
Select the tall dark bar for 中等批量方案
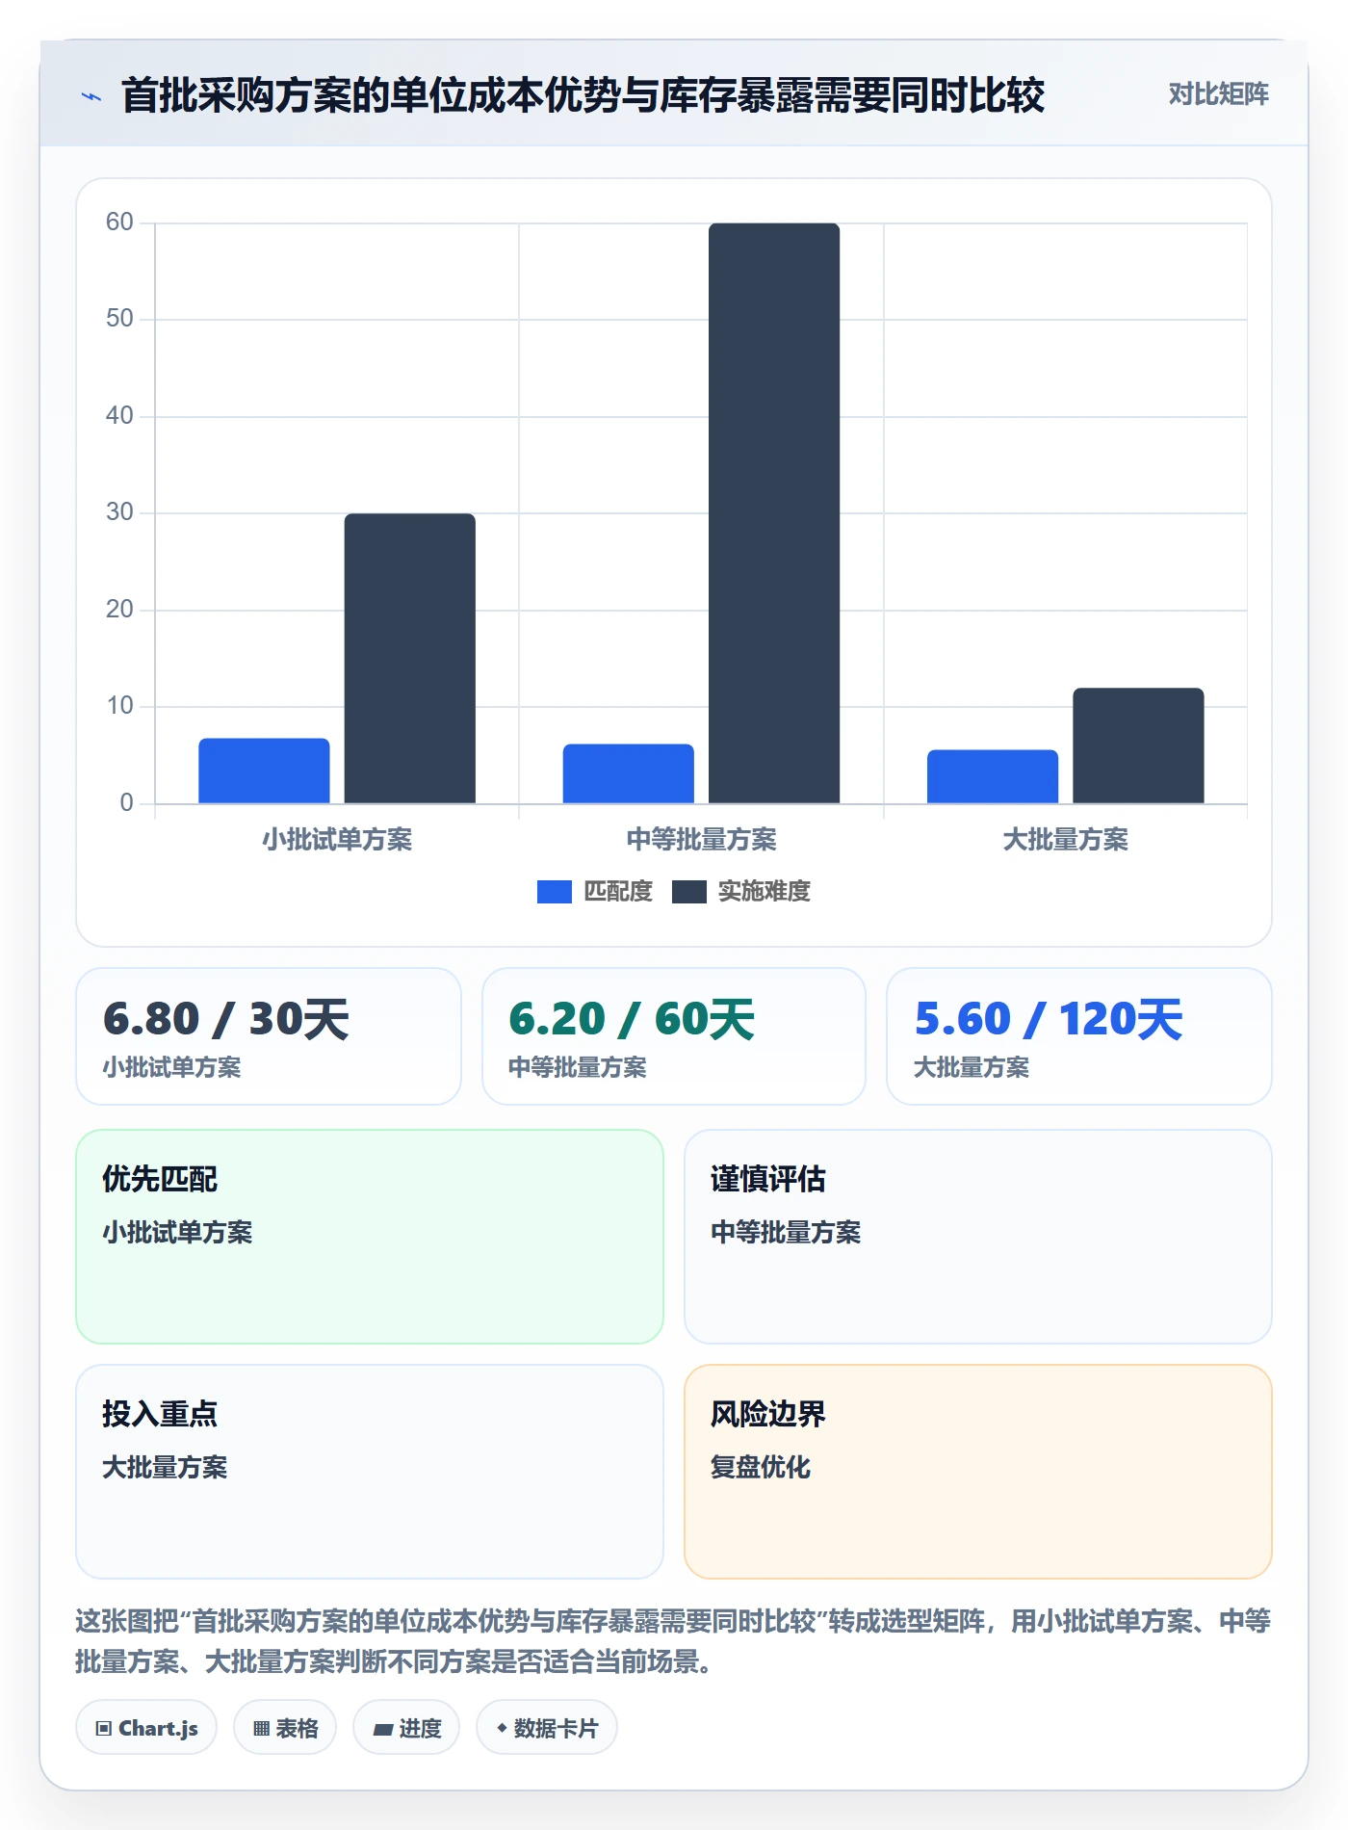774,513
